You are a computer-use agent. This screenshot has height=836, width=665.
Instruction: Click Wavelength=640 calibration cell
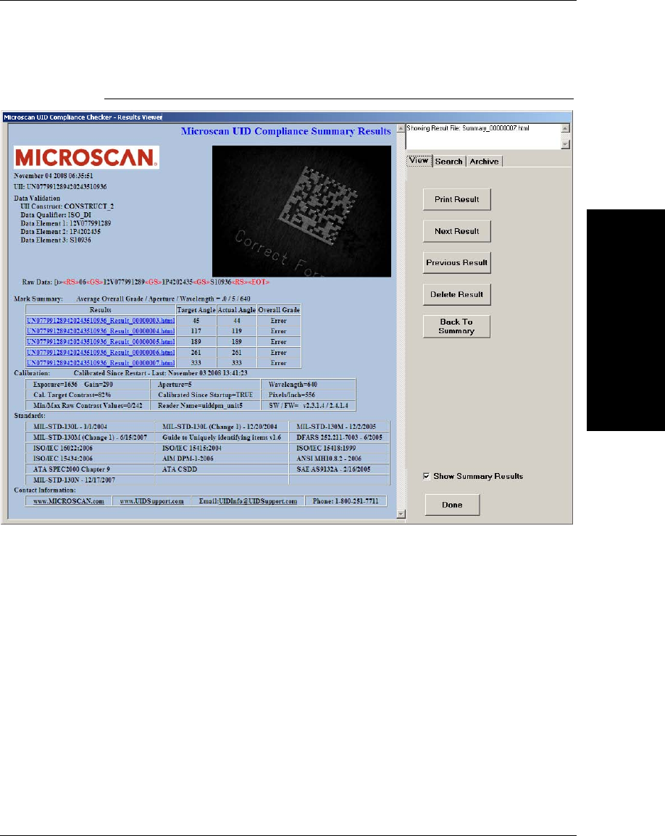click(309, 385)
